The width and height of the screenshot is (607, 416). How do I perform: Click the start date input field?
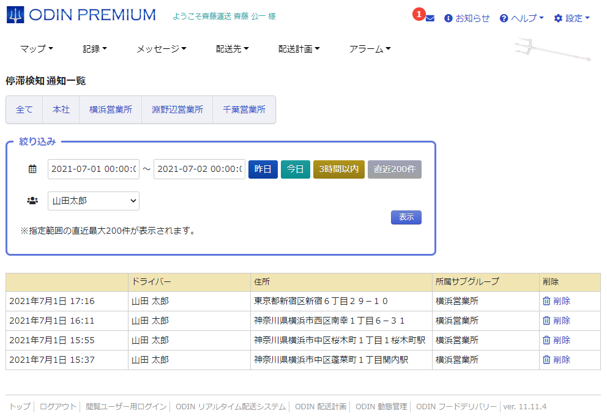pyautogui.click(x=94, y=169)
